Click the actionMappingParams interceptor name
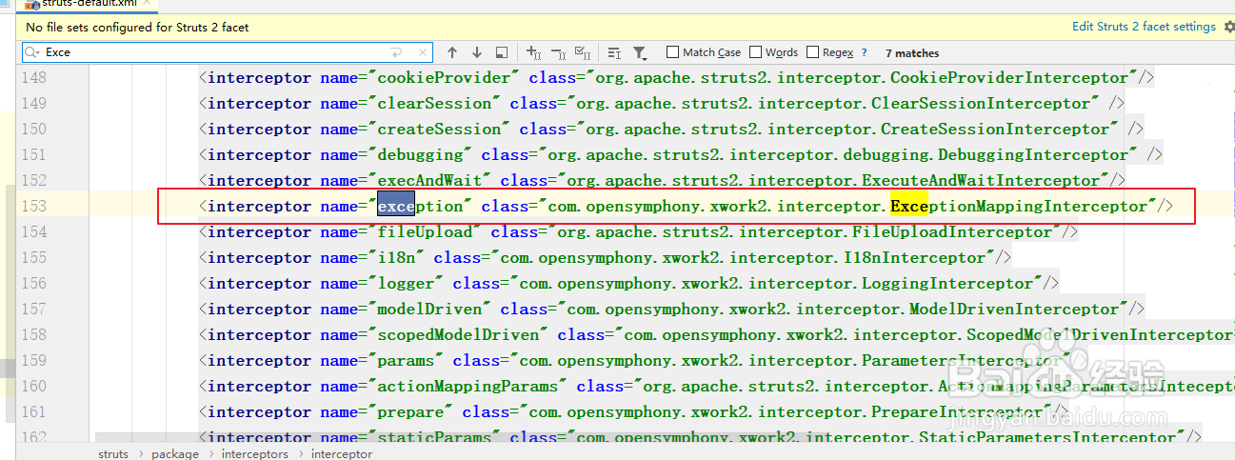The image size is (1235, 460). tap(468, 386)
